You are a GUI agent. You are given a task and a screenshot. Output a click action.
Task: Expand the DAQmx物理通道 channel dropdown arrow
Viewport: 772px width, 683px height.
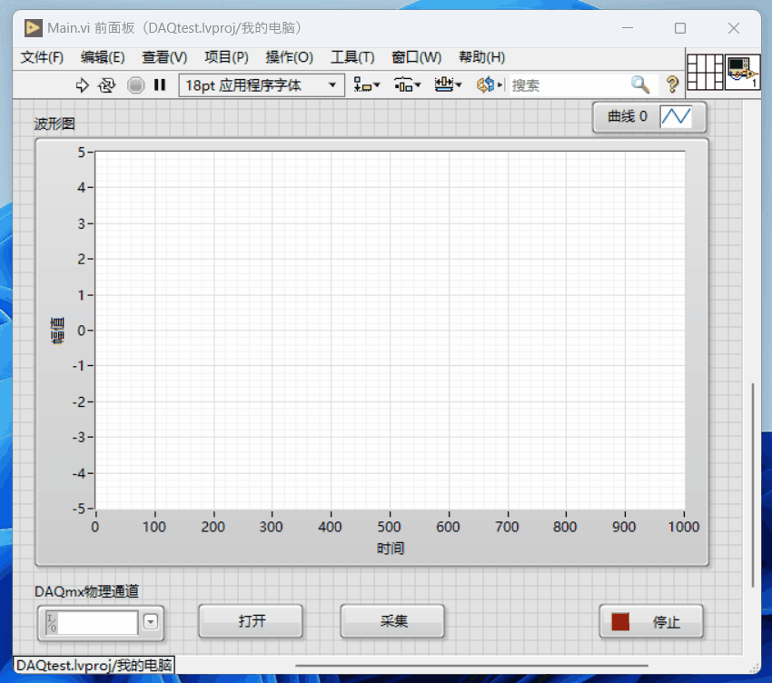pyautogui.click(x=152, y=622)
